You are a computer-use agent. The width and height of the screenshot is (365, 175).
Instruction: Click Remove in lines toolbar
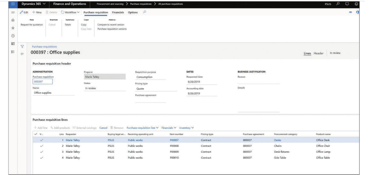tap(117, 128)
